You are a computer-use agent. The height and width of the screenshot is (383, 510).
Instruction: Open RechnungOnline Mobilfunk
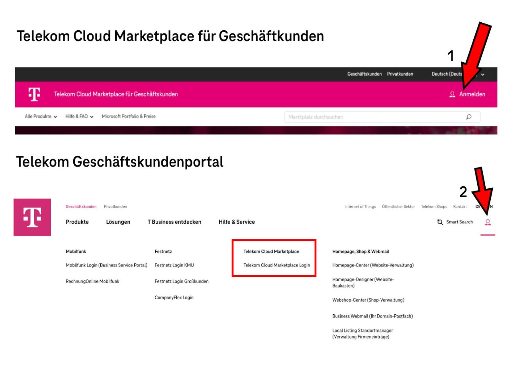click(92, 281)
